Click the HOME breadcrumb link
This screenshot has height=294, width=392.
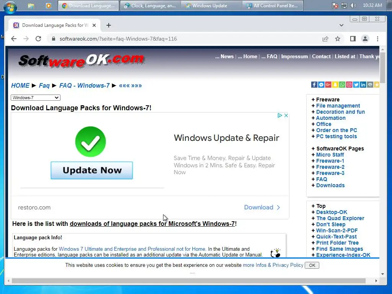point(20,85)
